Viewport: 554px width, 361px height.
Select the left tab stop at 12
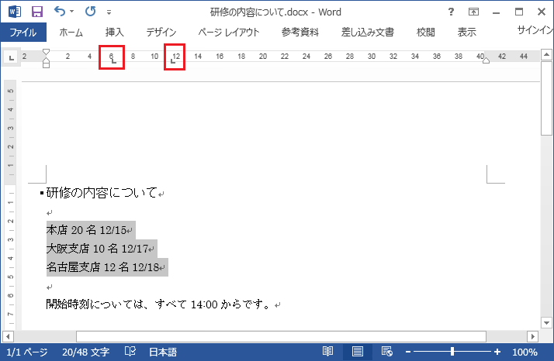[x=173, y=61]
